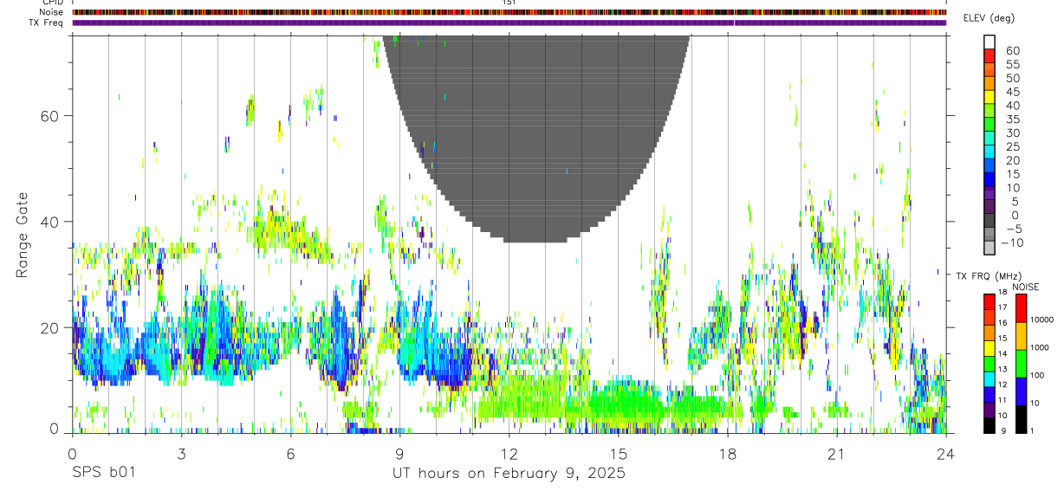Image resolution: width=1064 pixels, height=491 pixels.
Task: Click the 21 hour tick on time axis
Action: (836, 453)
